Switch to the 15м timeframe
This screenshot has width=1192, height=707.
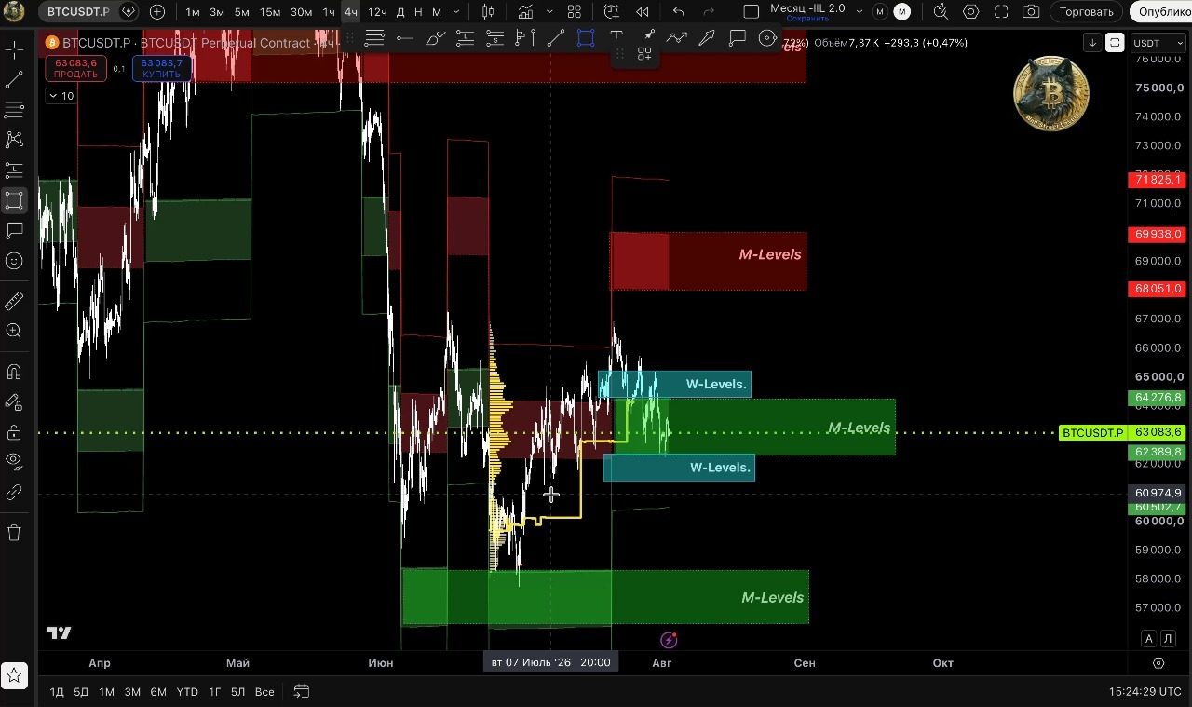(270, 12)
